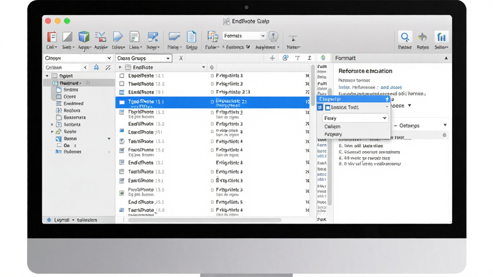493x277 pixels.
Task: Click the 'Lime' document toolbar icon
Action: click(135, 37)
